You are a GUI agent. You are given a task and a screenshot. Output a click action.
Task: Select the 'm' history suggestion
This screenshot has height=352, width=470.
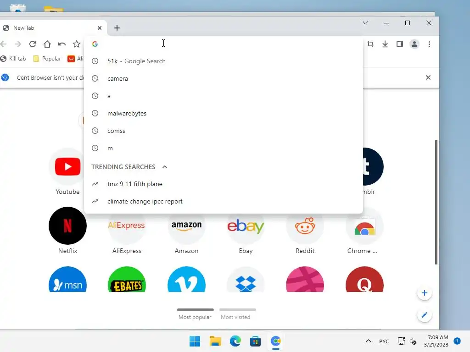[x=224, y=148]
